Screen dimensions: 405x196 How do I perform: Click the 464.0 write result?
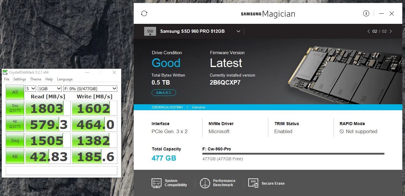point(95,125)
